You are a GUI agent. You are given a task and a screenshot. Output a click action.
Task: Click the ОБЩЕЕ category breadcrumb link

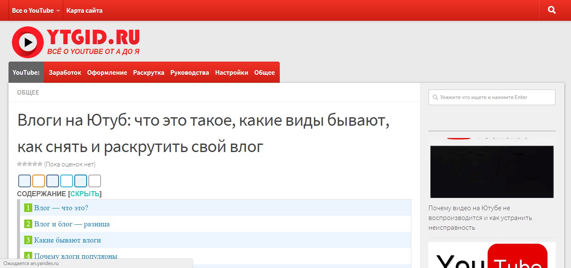(28, 93)
